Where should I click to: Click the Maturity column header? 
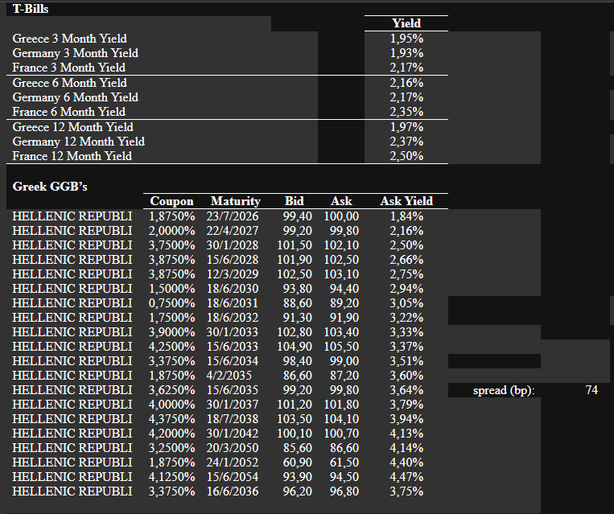click(235, 201)
